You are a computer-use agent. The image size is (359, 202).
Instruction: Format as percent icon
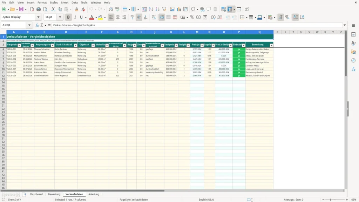pyautogui.click(x=192, y=17)
